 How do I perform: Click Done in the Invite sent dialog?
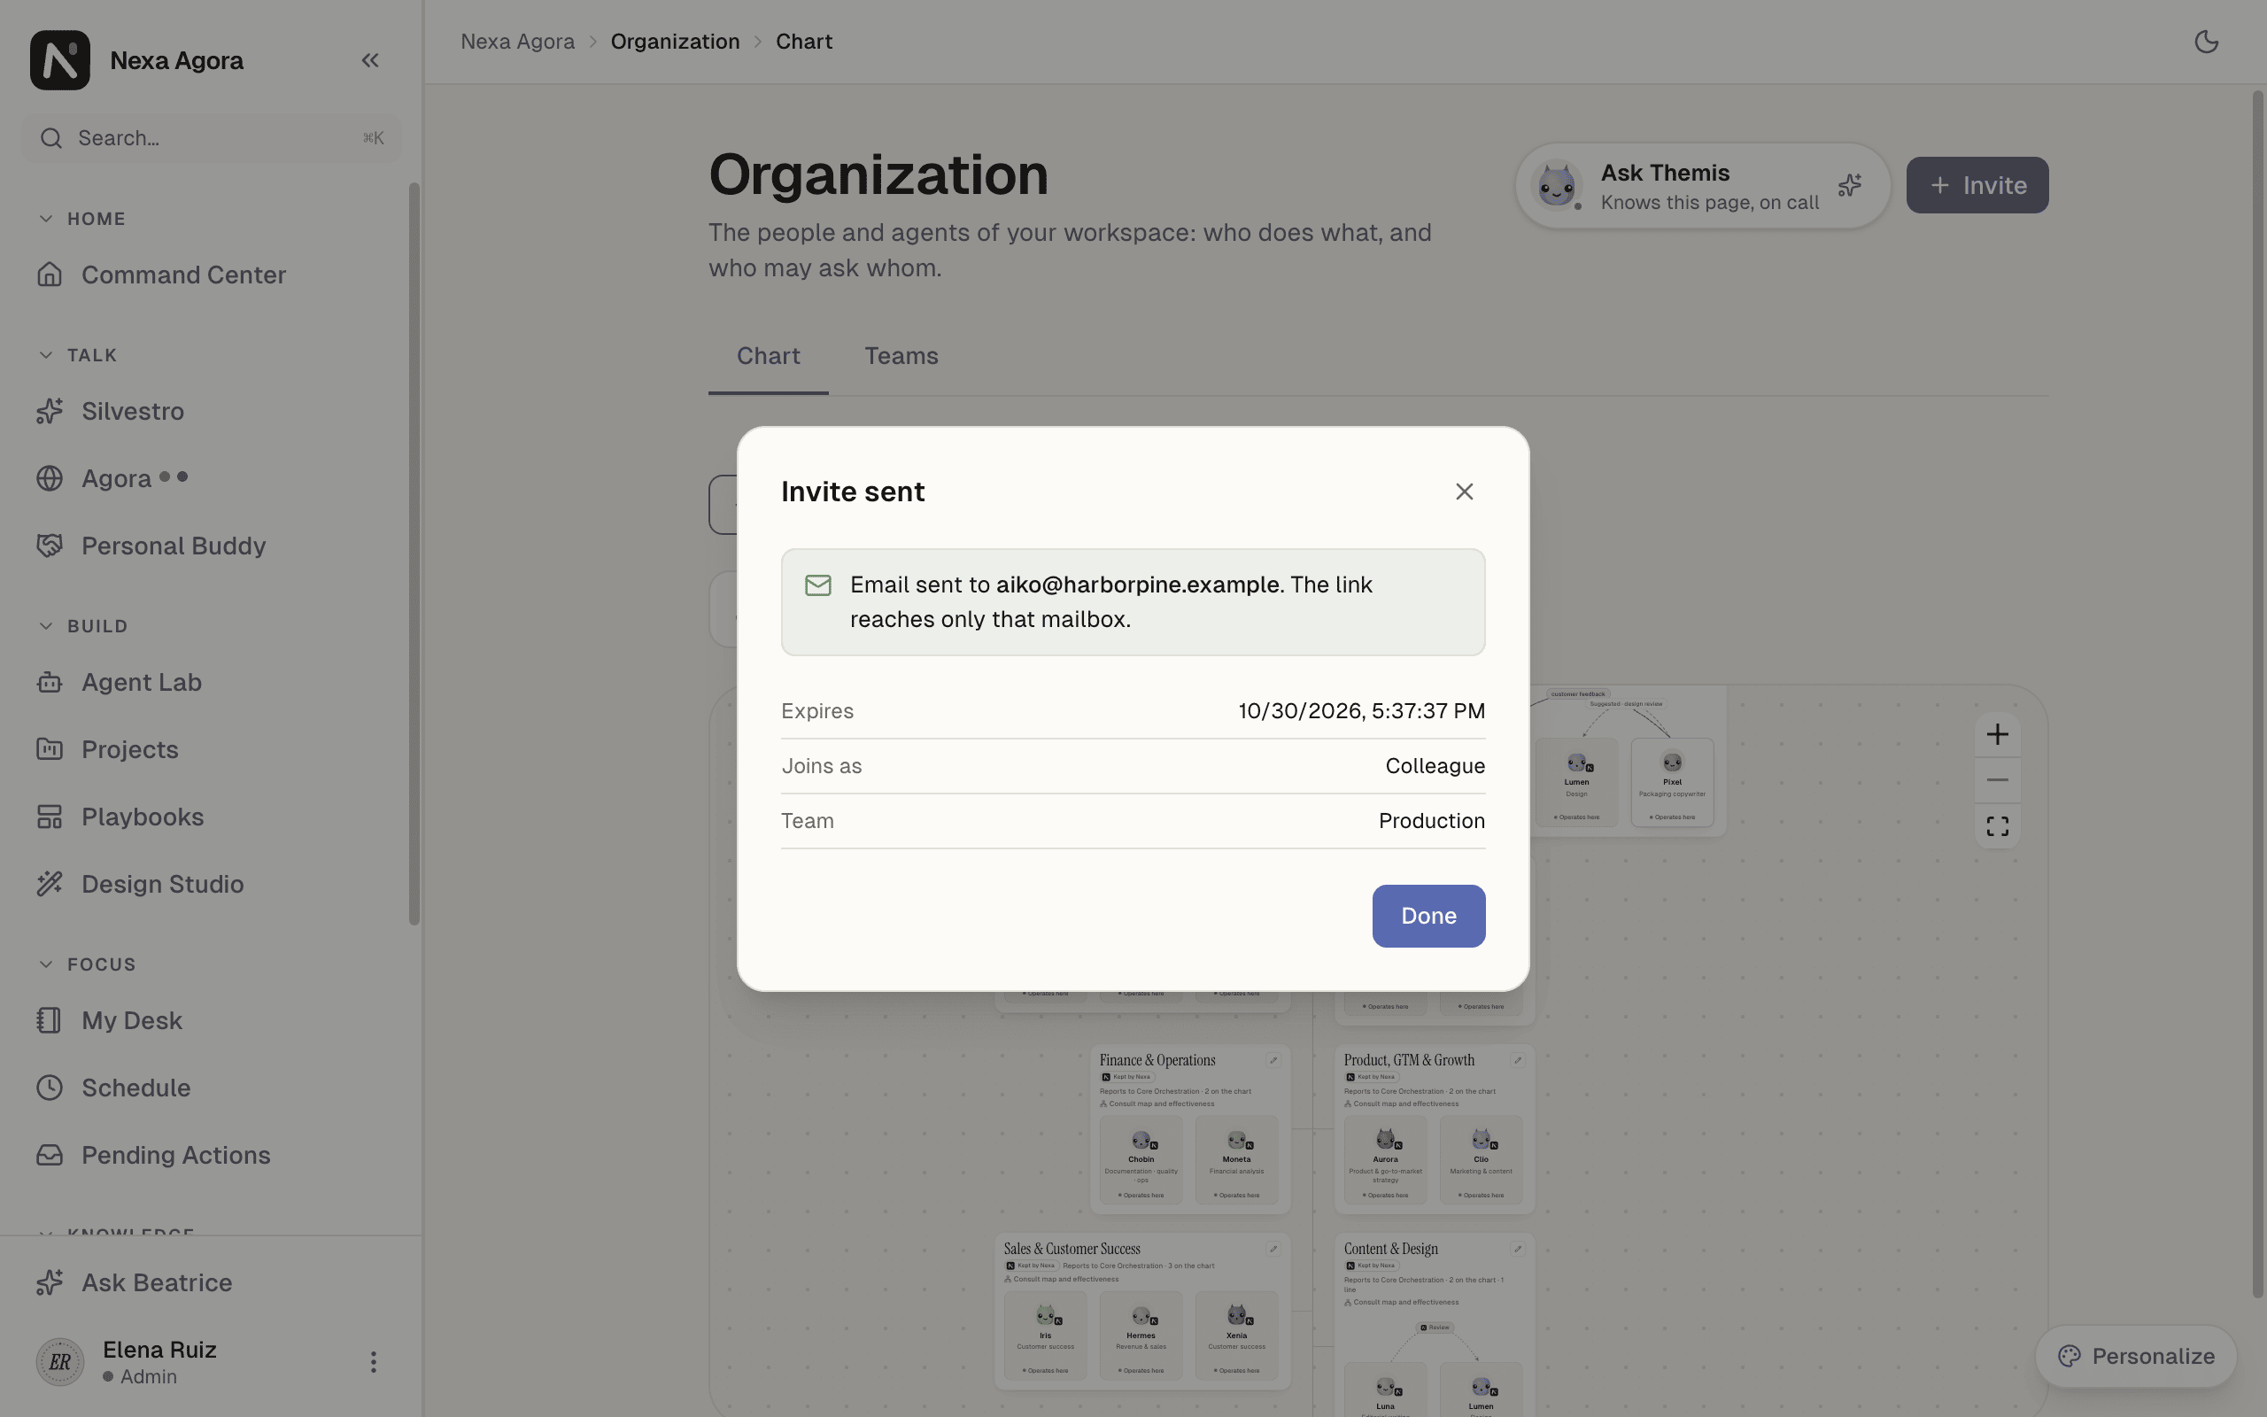[1428, 916]
